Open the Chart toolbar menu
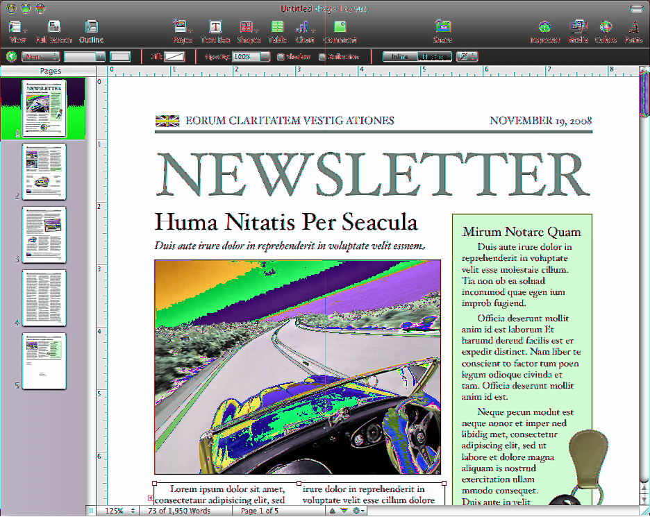Viewport: 650px width, 517px height. pyautogui.click(x=305, y=31)
